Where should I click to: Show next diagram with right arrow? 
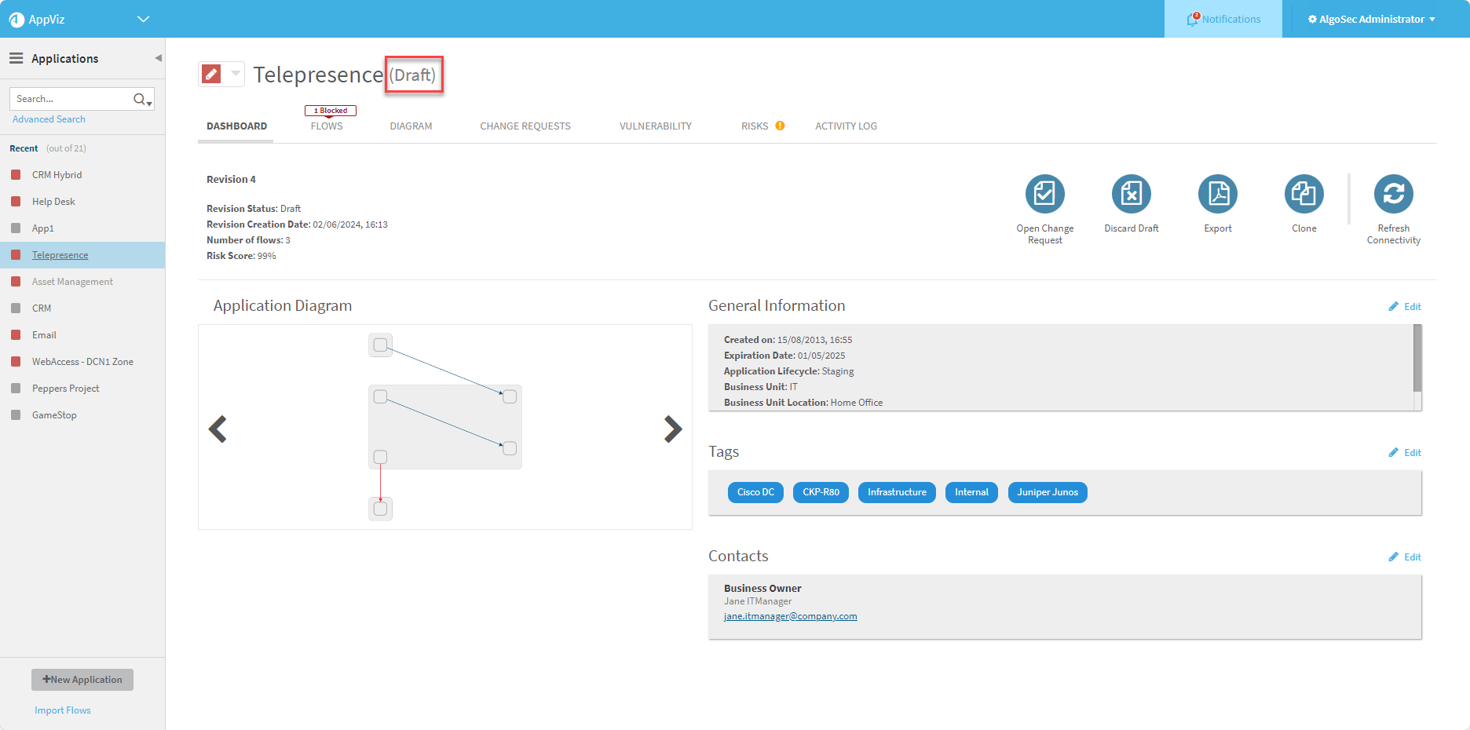click(x=672, y=429)
